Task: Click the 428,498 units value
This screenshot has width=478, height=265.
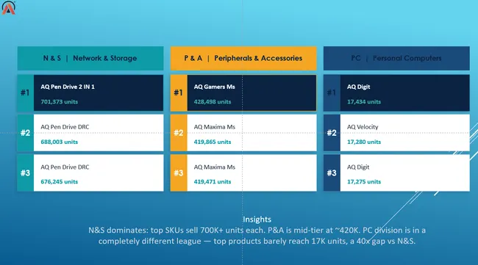Action: pos(213,101)
